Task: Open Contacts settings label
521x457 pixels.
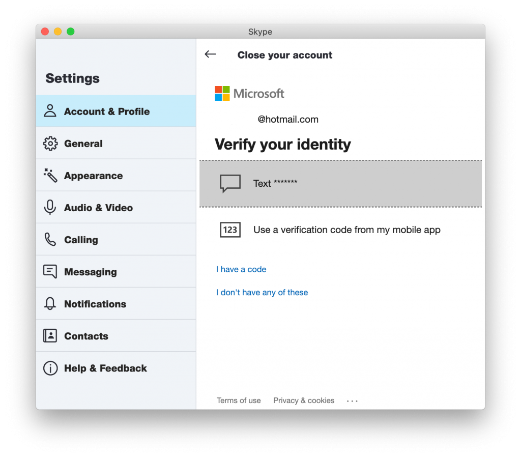Action: (x=86, y=336)
